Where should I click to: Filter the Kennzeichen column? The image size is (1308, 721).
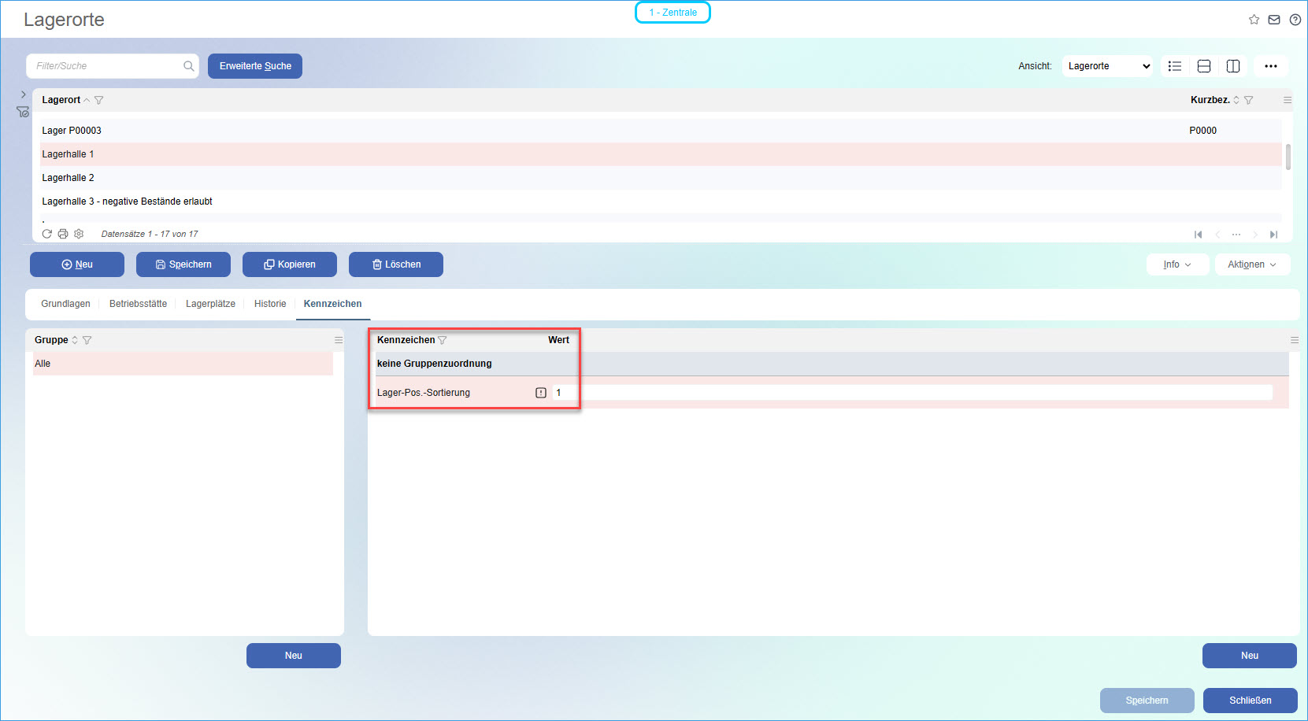tap(442, 340)
